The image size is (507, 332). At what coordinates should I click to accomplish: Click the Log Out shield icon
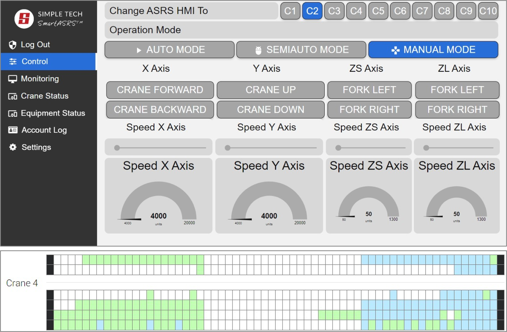13,45
